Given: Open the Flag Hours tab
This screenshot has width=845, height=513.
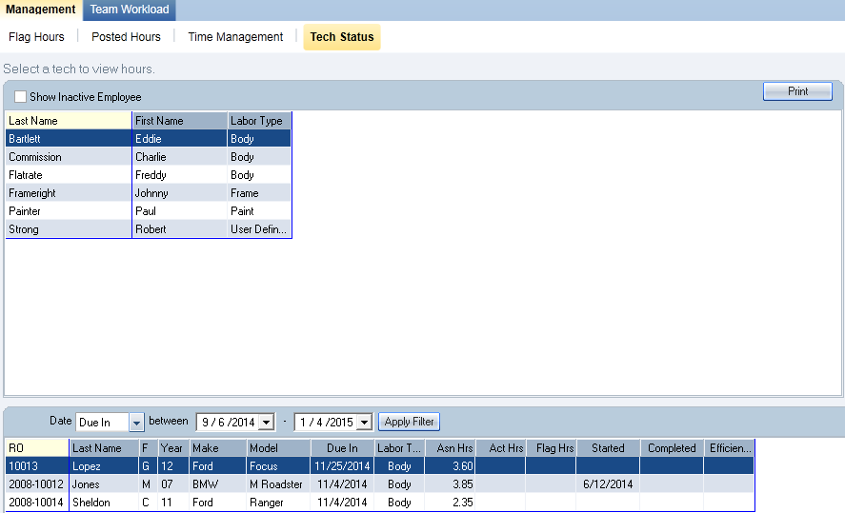Looking at the screenshot, I should [x=37, y=37].
